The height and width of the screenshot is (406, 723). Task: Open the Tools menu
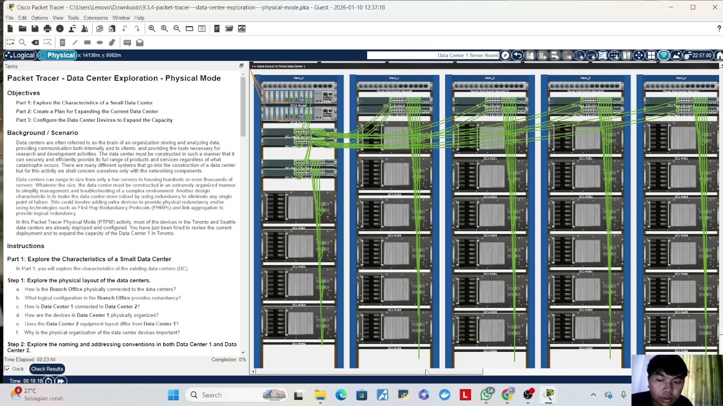pos(73,18)
